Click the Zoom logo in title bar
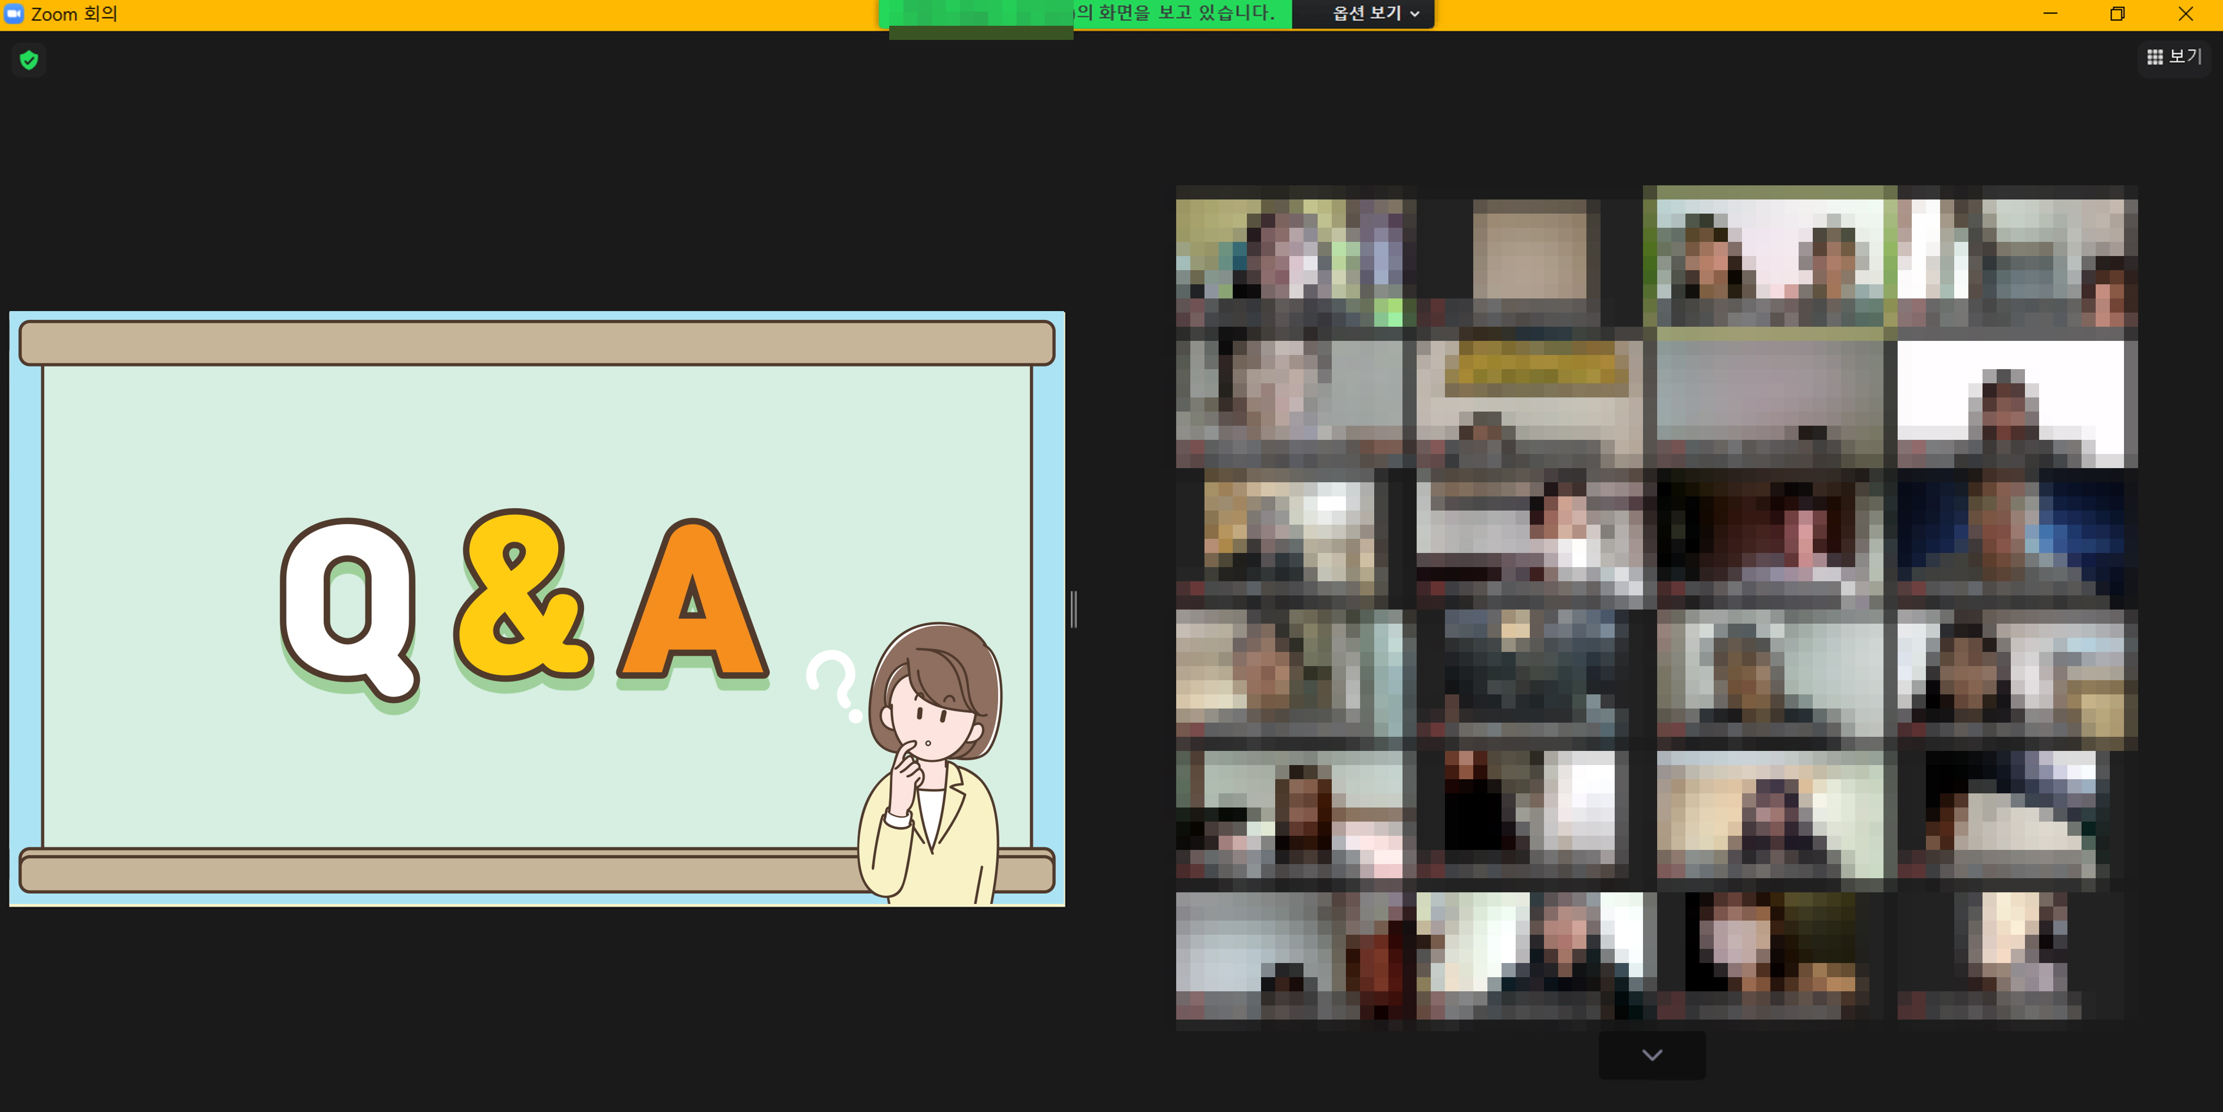 (x=14, y=14)
